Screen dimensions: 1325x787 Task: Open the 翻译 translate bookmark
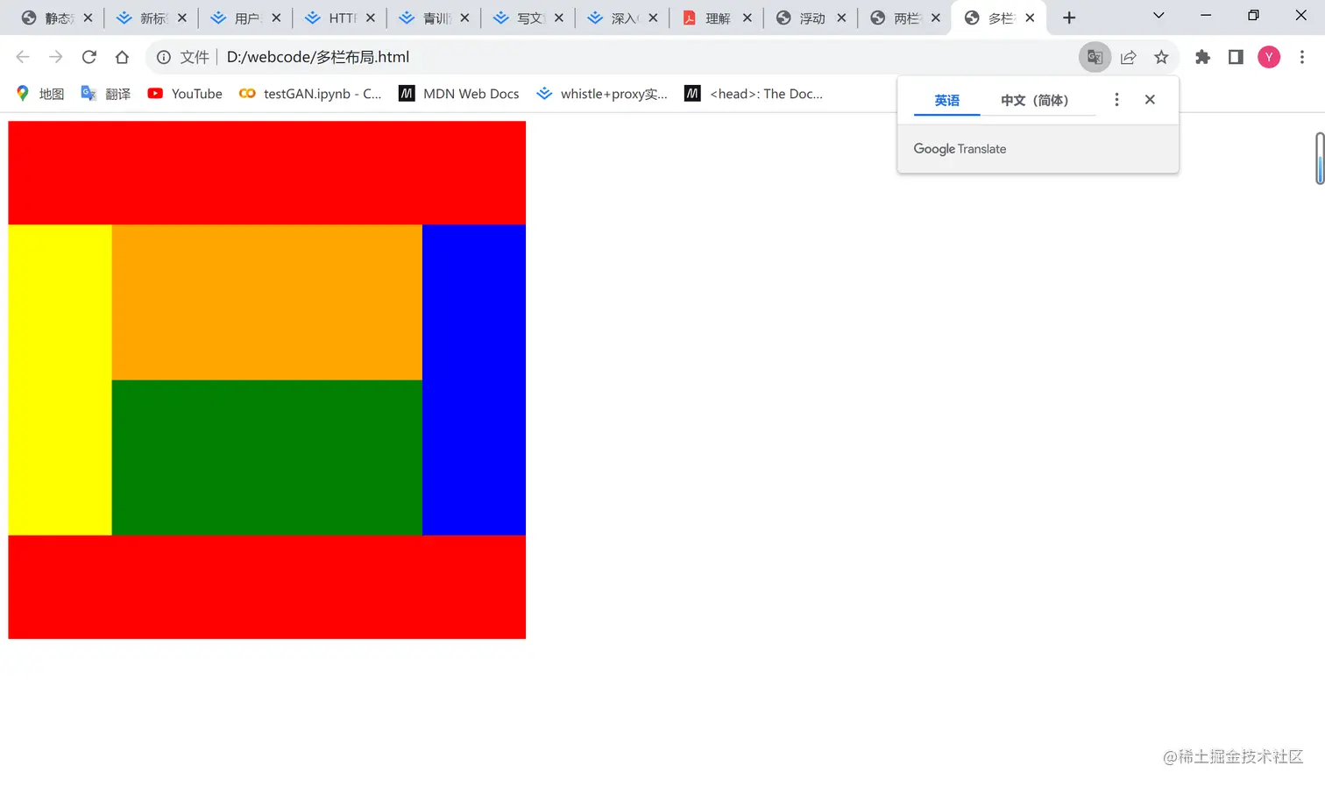pos(105,94)
